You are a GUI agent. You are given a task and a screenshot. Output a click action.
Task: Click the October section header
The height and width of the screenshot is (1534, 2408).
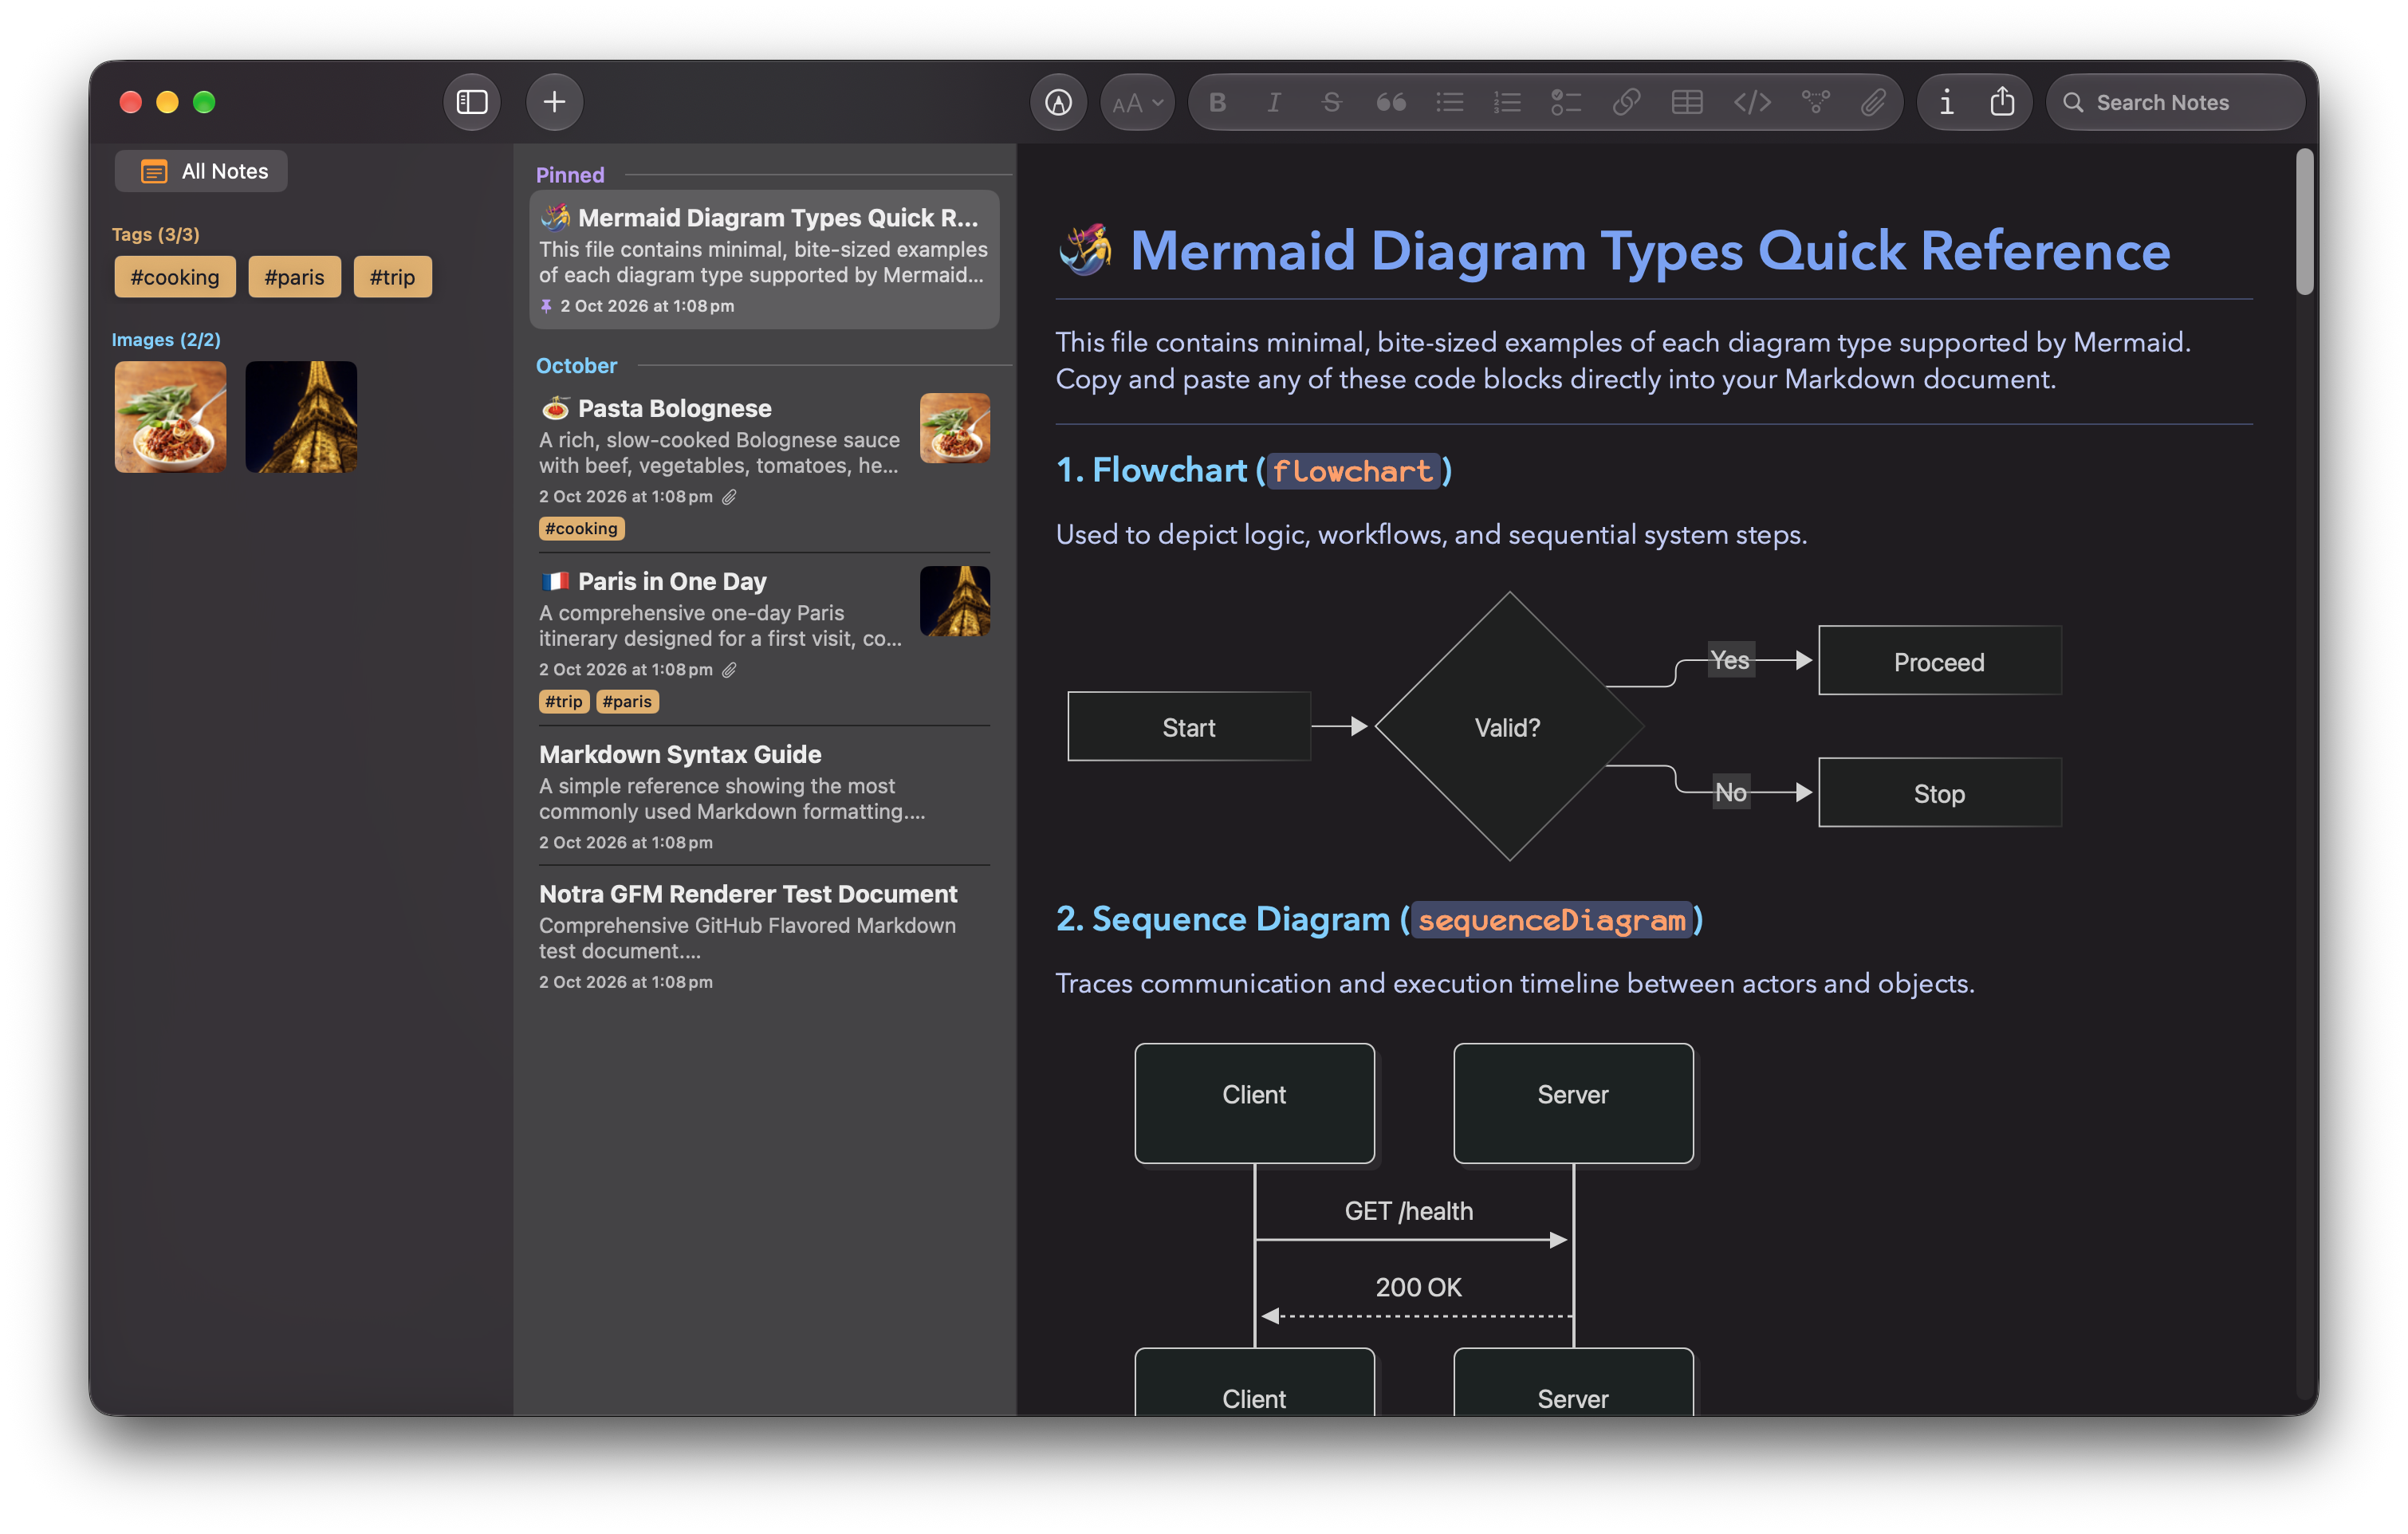[576, 366]
